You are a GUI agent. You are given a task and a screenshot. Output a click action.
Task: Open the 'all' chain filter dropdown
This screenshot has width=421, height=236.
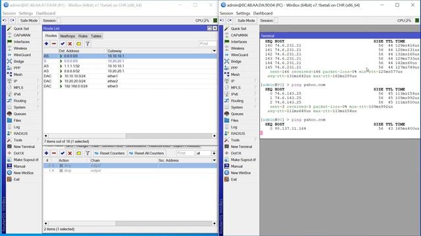pyautogui.click(x=214, y=153)
